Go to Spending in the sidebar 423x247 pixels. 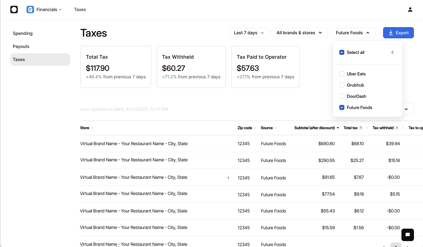[23, 33]
